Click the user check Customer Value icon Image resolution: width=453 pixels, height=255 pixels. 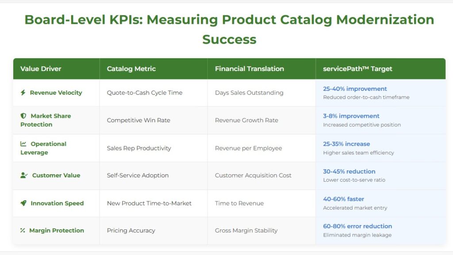pos(24,175)
